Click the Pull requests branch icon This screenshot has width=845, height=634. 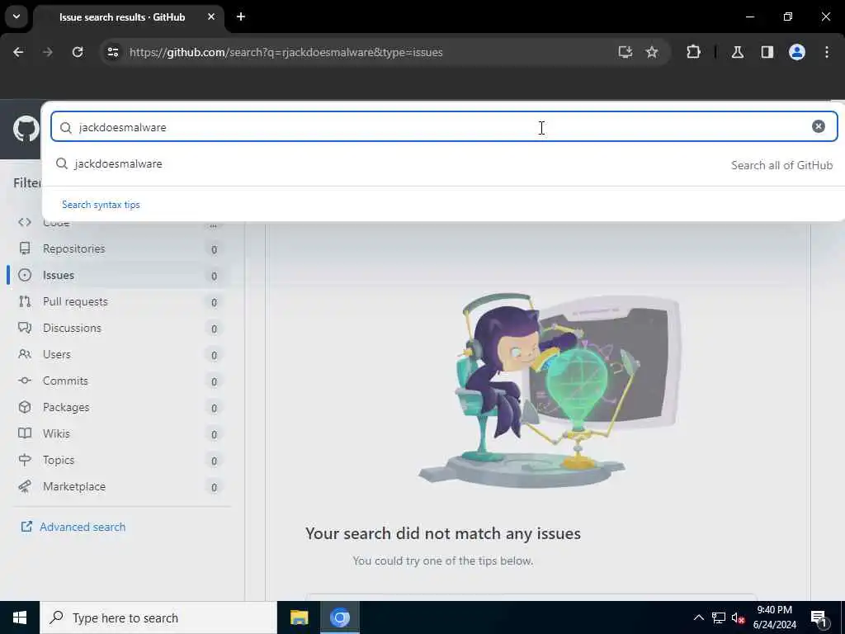pos(25,301)
